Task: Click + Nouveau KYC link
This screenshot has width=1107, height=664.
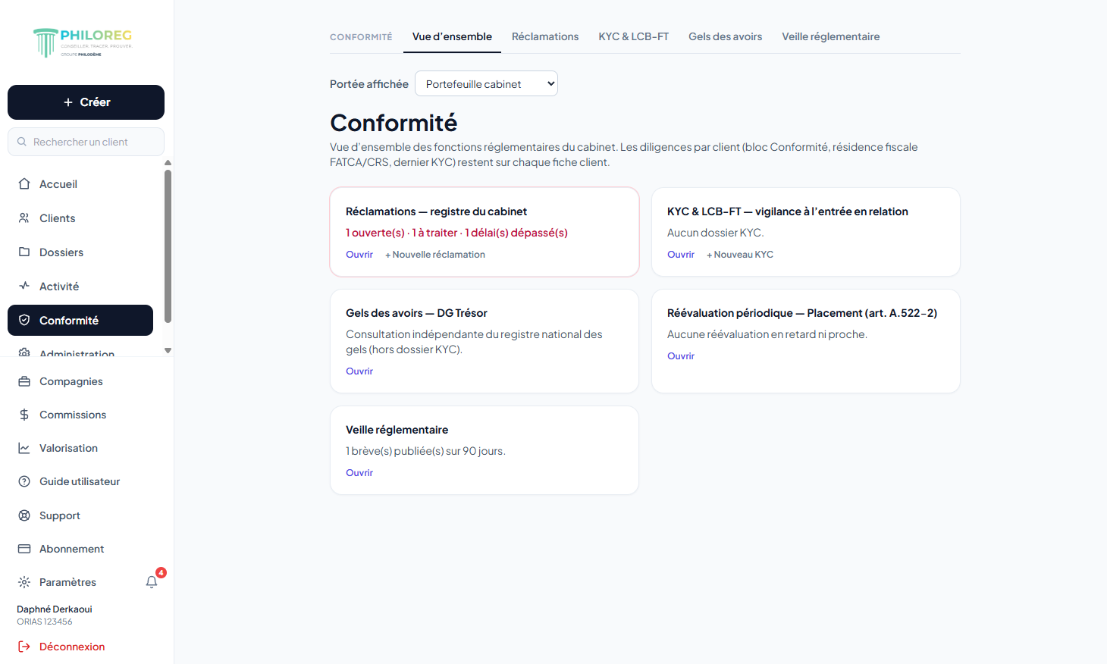Action: point(740,255)
